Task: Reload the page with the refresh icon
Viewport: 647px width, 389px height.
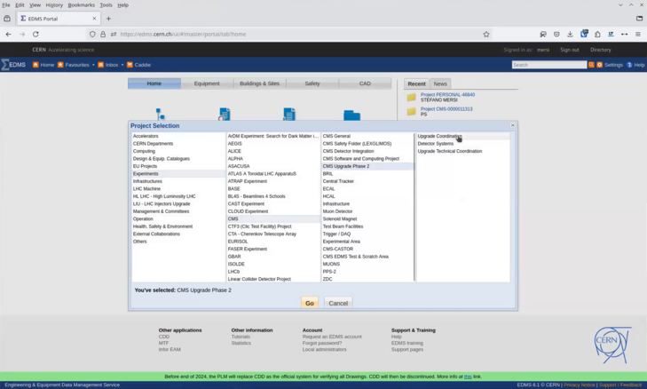Action: (36, 35)
